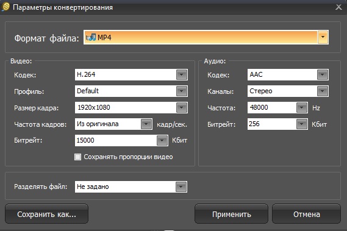Click the 'Аудио:' group heading
This screenshot has height=231, width=347.
[215, 61]
